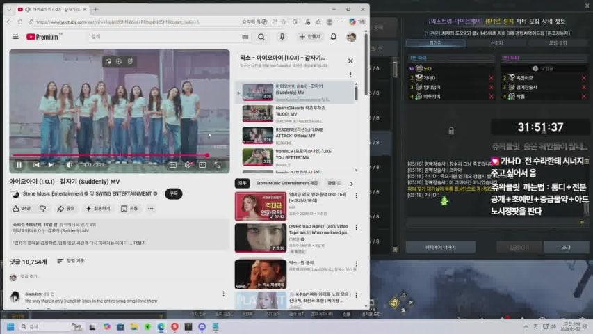593x334 pixels.
Task: Open the Windows Start menu
Action: (10, 326)
